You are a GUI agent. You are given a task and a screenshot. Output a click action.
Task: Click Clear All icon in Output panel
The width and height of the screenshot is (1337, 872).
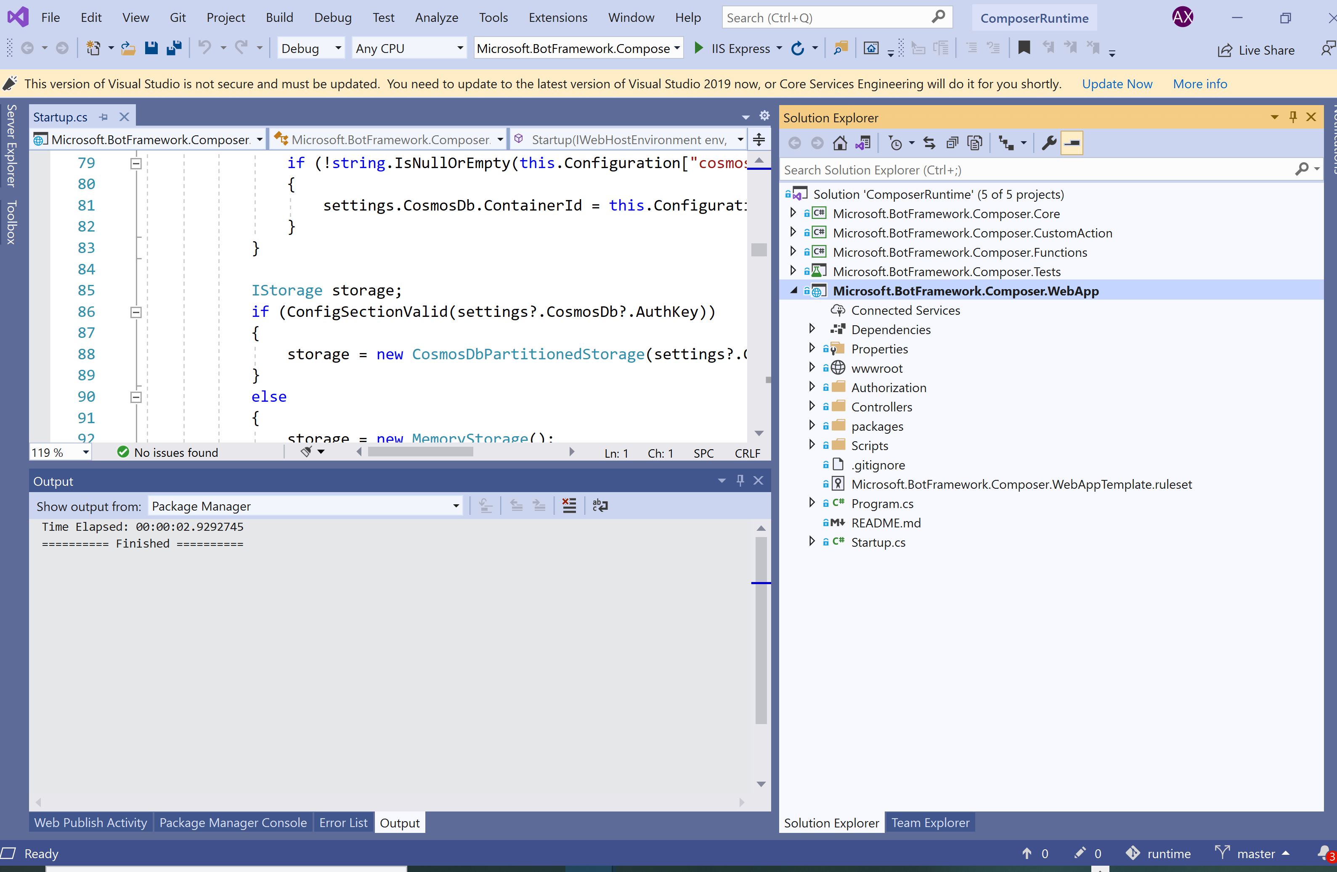569,506
